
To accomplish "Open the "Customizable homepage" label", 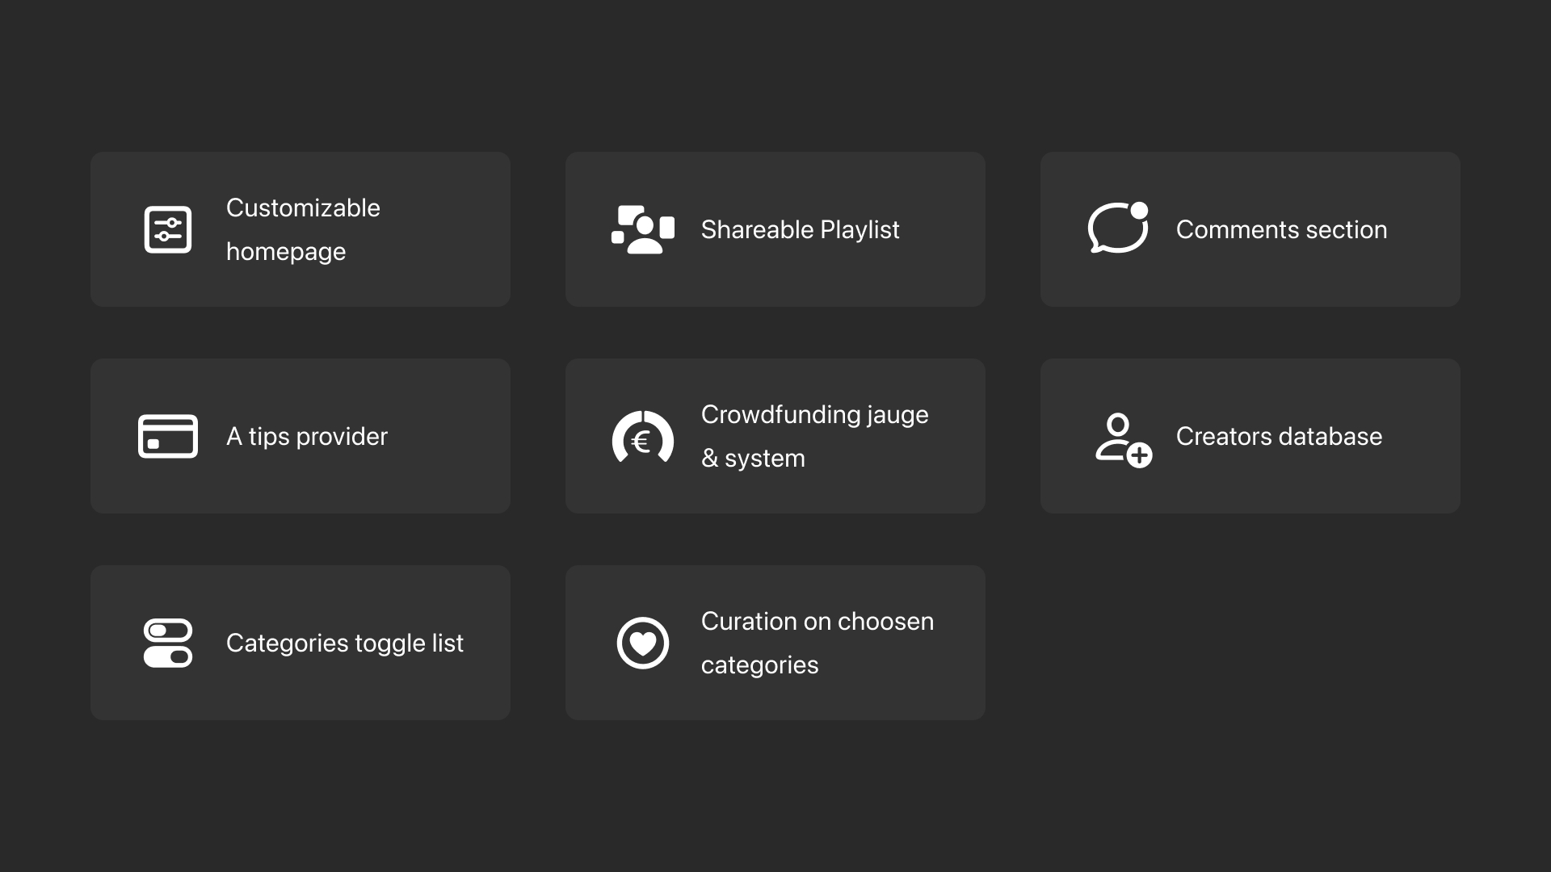I will (x=303, y=229).
